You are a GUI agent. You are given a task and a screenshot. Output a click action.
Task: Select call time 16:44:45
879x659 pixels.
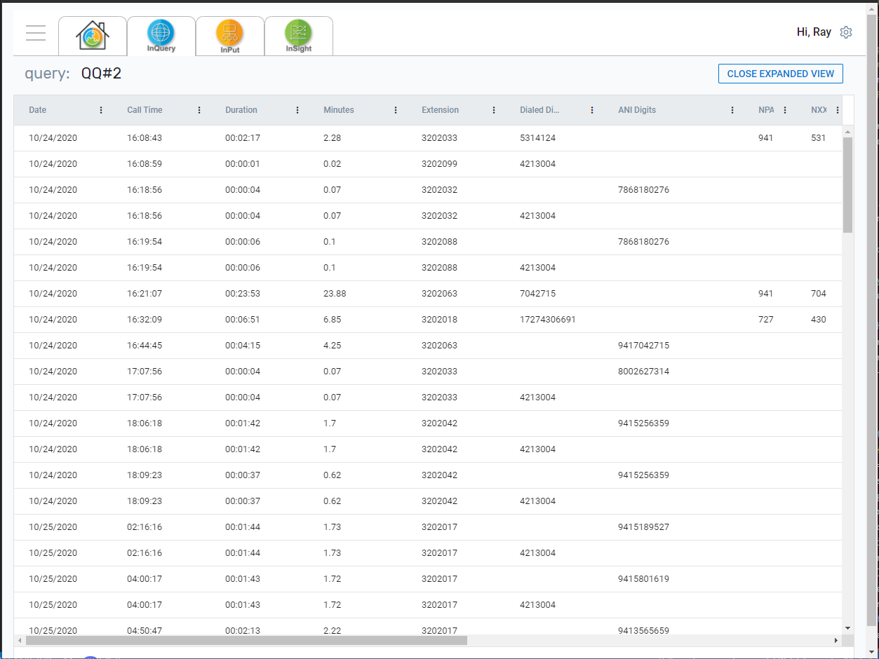[x=145, y=346]
